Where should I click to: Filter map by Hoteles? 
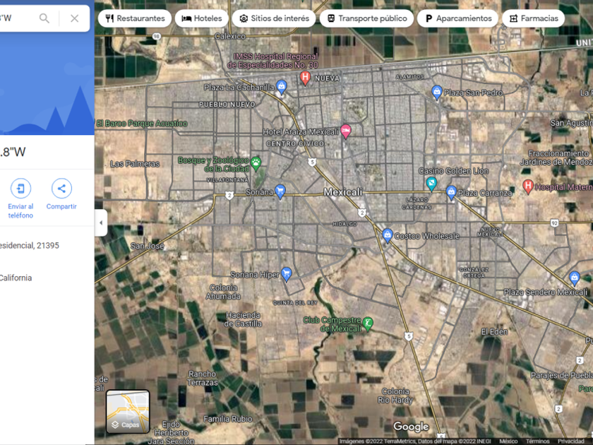pyautogui.click(x=202, y=18)
